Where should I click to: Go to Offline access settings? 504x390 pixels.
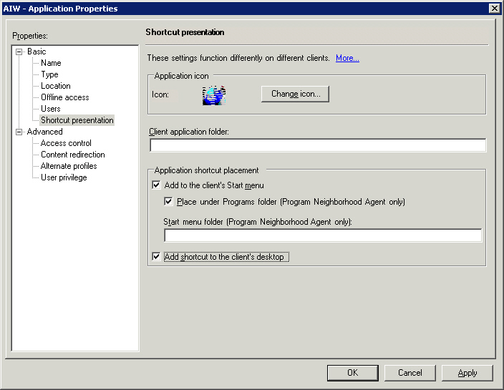coord(64,97)
